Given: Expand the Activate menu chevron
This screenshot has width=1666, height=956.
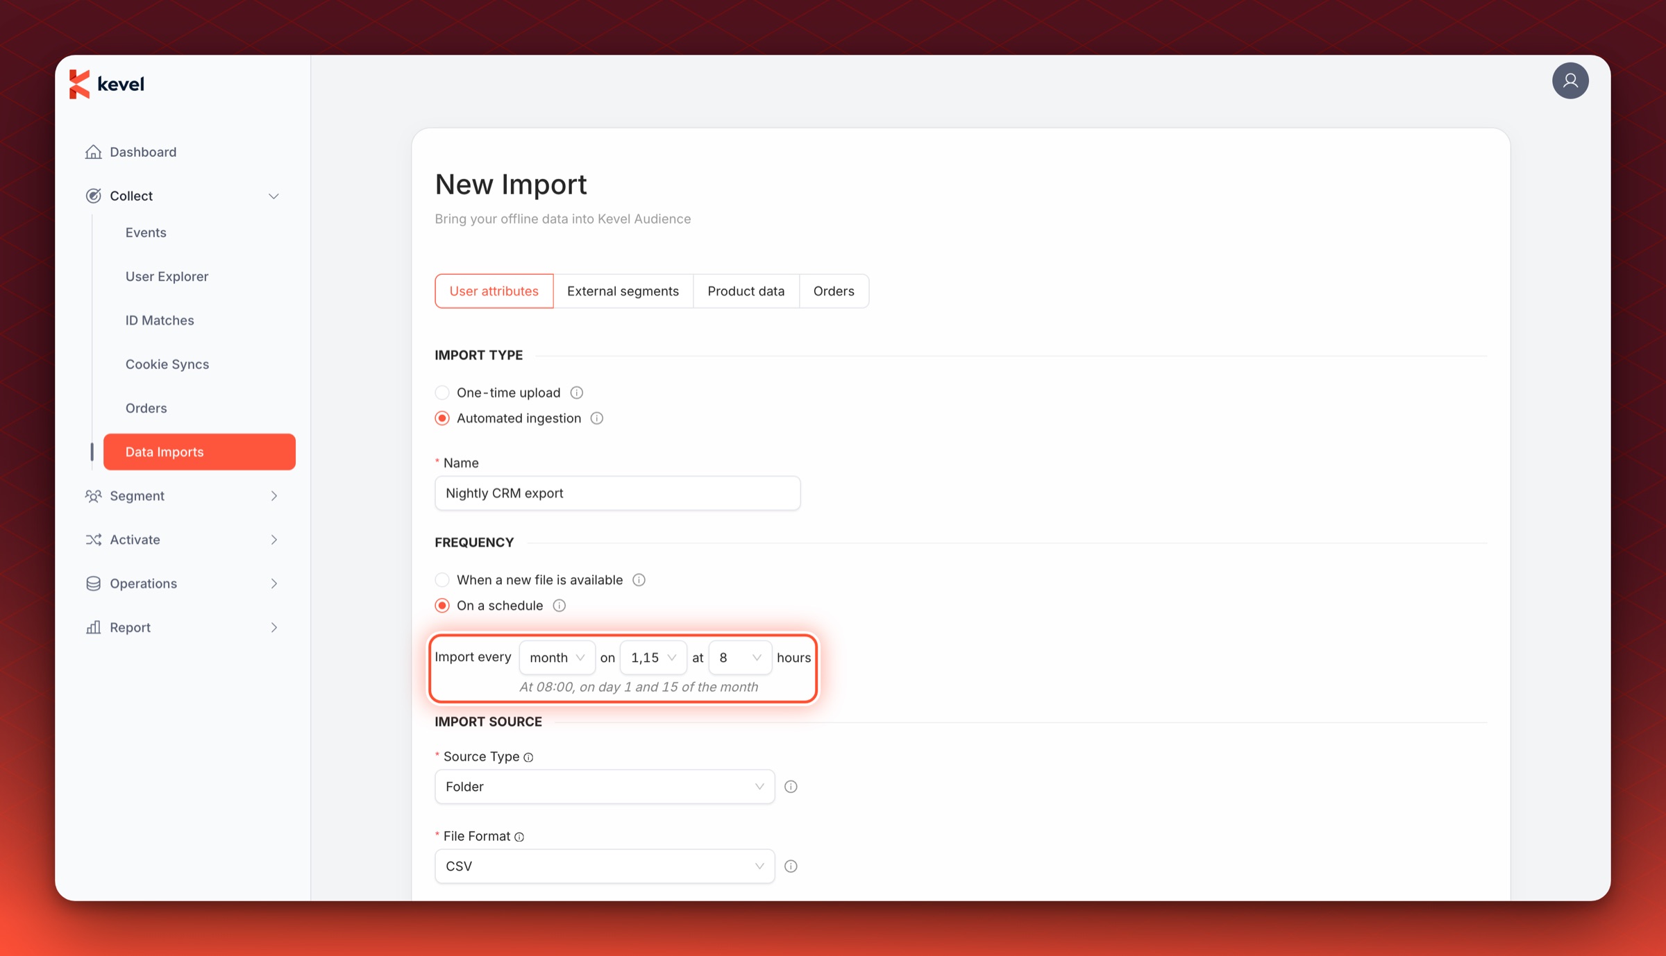Looking at the screenshot, I should pyautogui.click(x=274, y=540).
